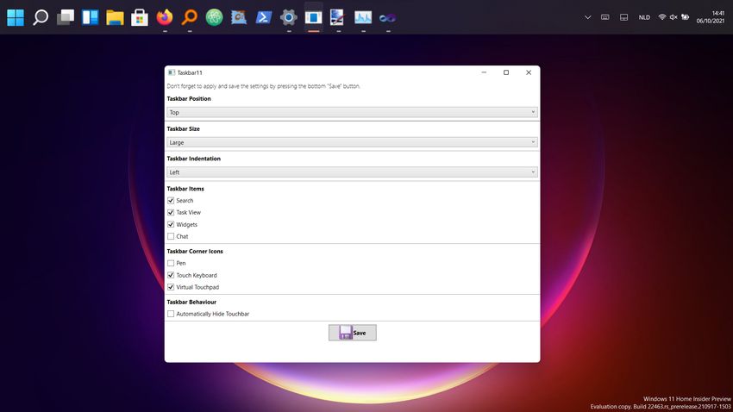Open Firefox from the taskbar
The height and width of the screenshot is (412, 733).
coord(165,17)
